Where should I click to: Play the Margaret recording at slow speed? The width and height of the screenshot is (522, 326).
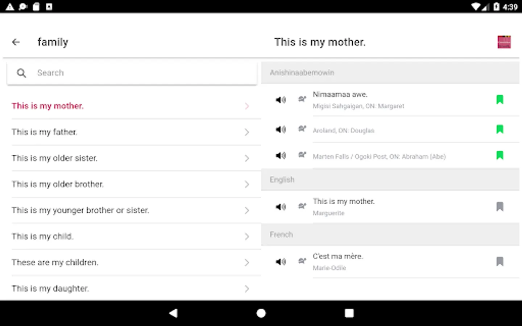click(x=302, y=99)
